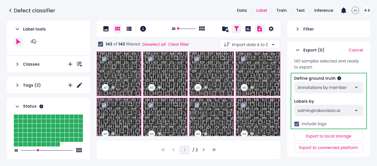Click Status grid size slider handle

38,150
